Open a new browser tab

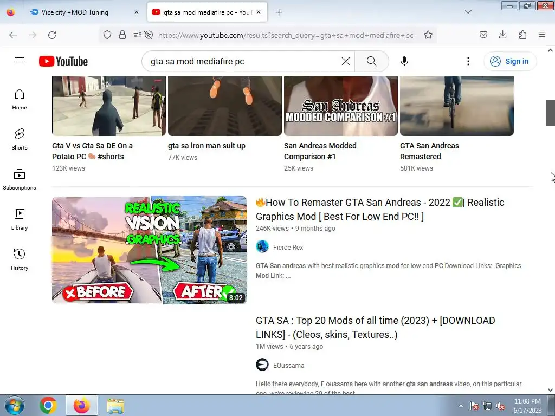(x=279, y=12)
